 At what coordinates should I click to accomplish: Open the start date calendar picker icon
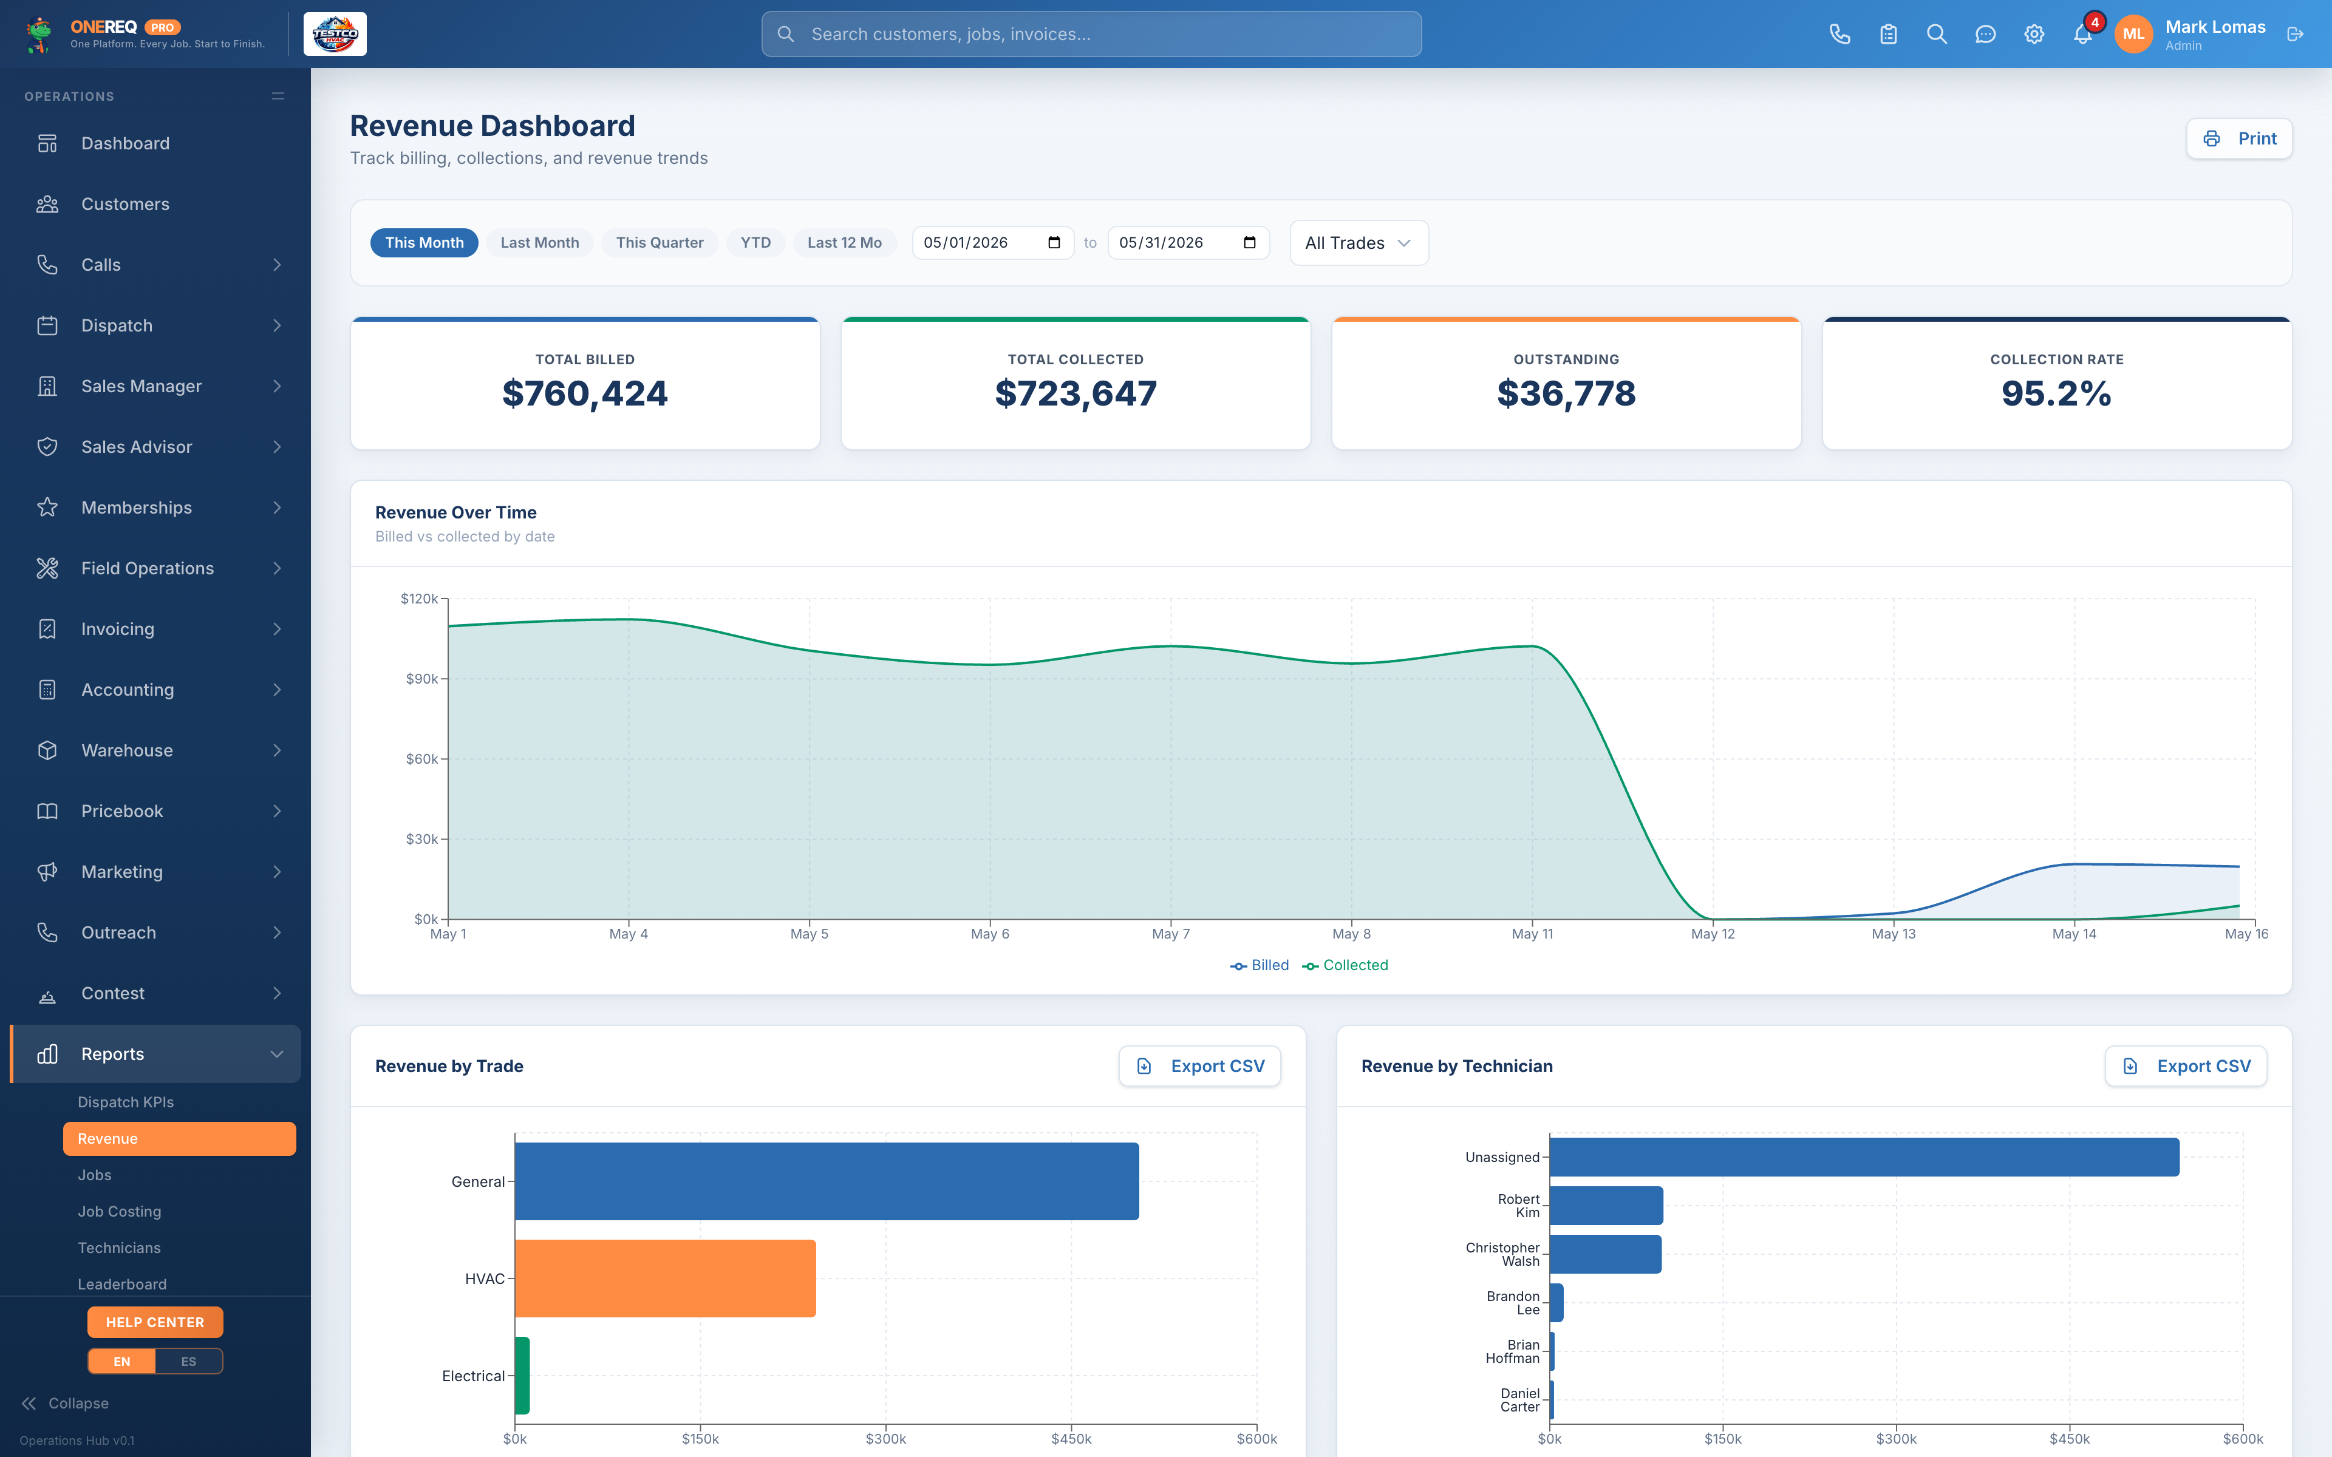coord(1054,243)
